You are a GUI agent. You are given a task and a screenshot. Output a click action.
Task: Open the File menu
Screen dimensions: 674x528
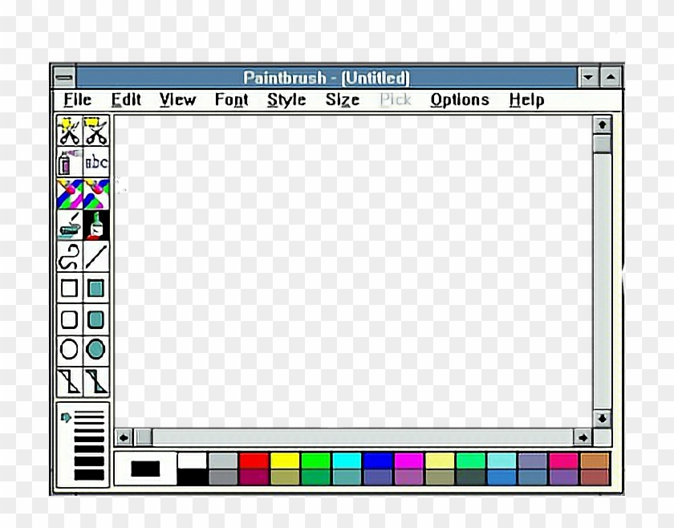[77, 100]
